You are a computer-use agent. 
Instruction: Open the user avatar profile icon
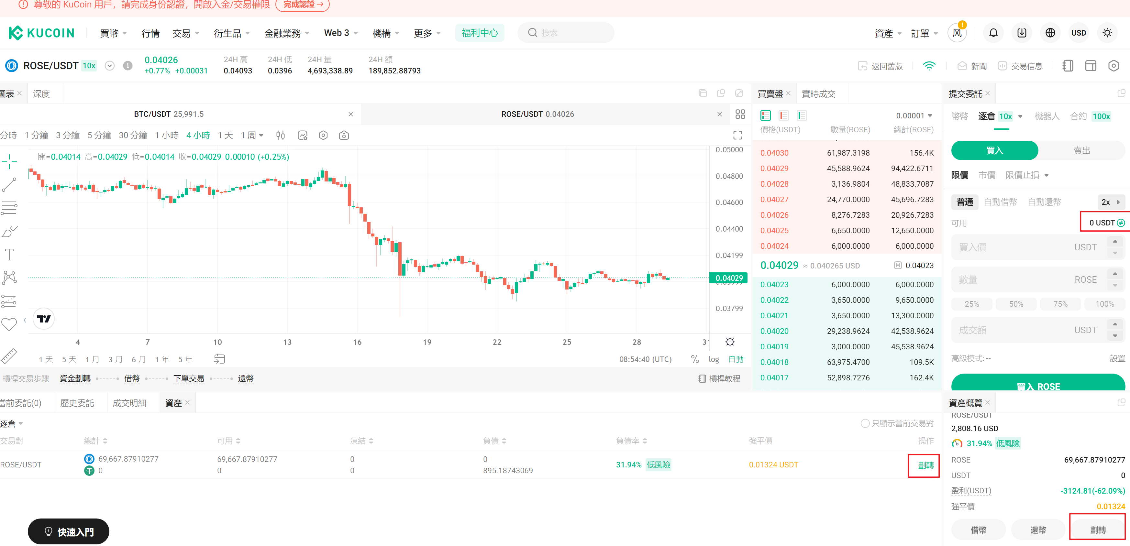(x=957, y=33)
